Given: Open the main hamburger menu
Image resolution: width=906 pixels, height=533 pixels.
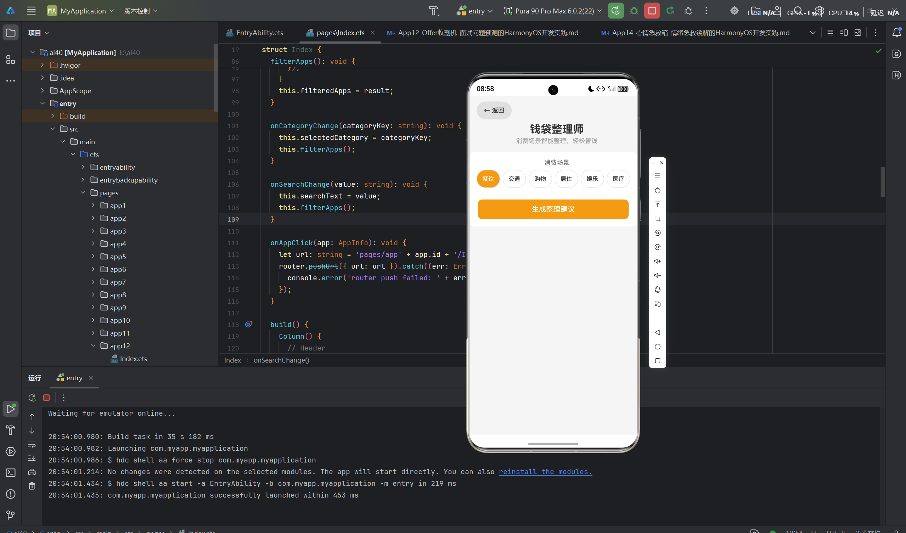Looking at the screenshot, I should 31,11.
